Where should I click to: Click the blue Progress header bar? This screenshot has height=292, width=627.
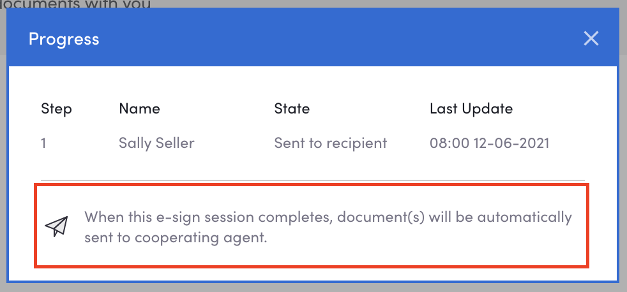[313, 37]
